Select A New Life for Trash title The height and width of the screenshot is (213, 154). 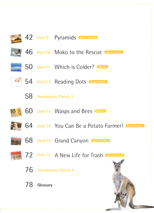tap(79, 155)
